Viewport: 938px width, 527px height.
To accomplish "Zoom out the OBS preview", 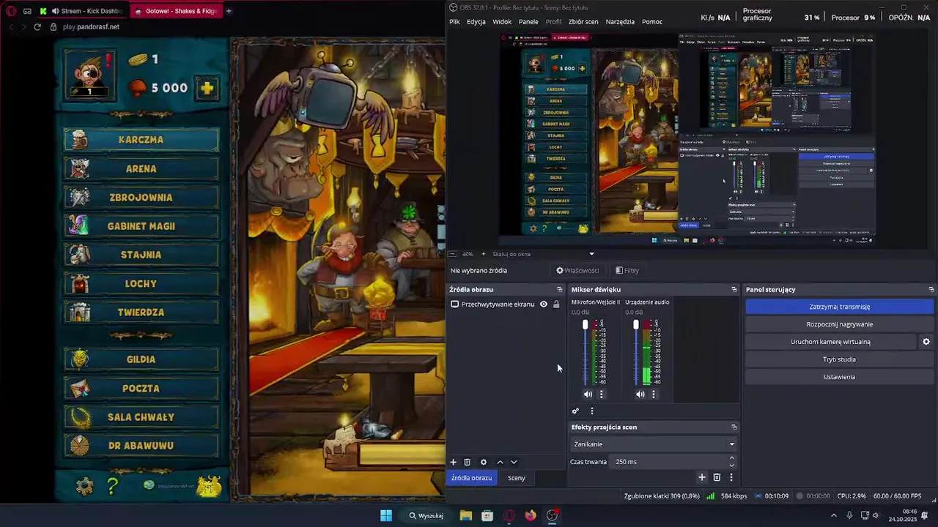I will point(452,254).
